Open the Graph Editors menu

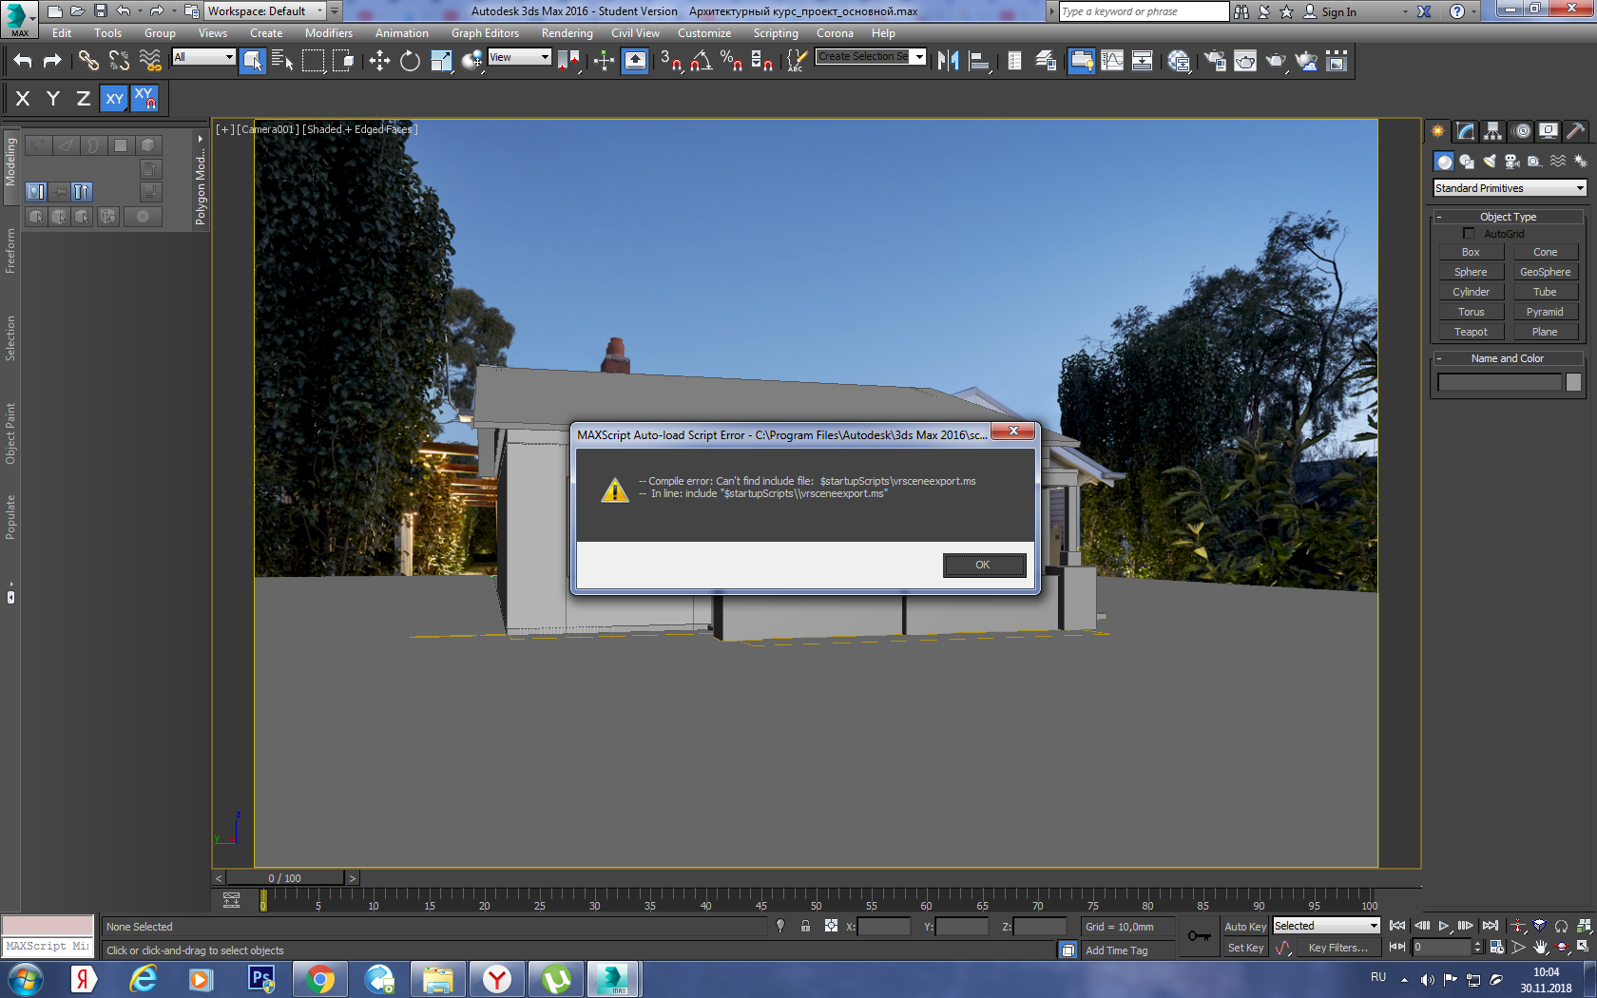click(x=485, y=33)
